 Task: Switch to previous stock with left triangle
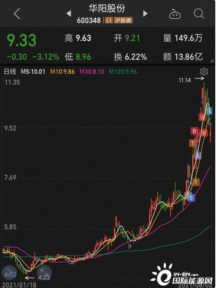pyautogui.click(x=69, y=13)
